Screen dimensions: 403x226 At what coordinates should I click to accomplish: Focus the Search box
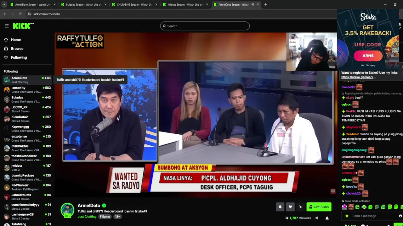pos(205,26)
